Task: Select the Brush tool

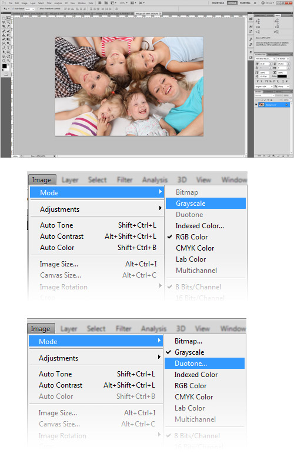Action: click(x=8, y=31)
